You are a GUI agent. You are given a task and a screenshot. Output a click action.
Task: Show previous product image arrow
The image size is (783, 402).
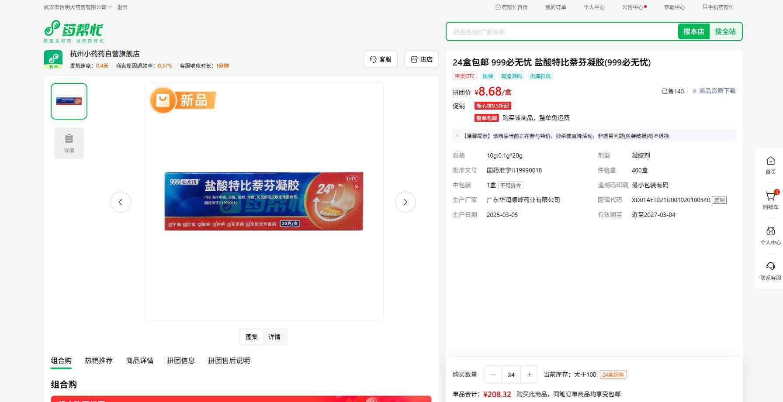click(121, 202)
